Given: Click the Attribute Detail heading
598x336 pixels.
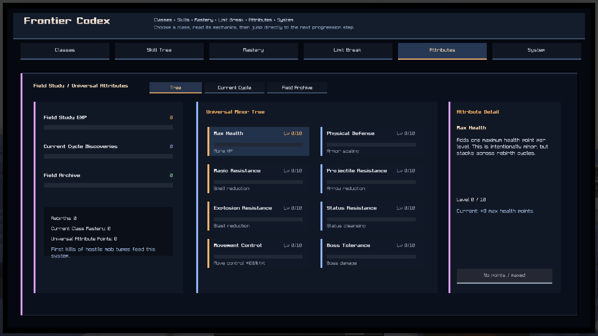Looking at the screenshot, I should (478, 112).
